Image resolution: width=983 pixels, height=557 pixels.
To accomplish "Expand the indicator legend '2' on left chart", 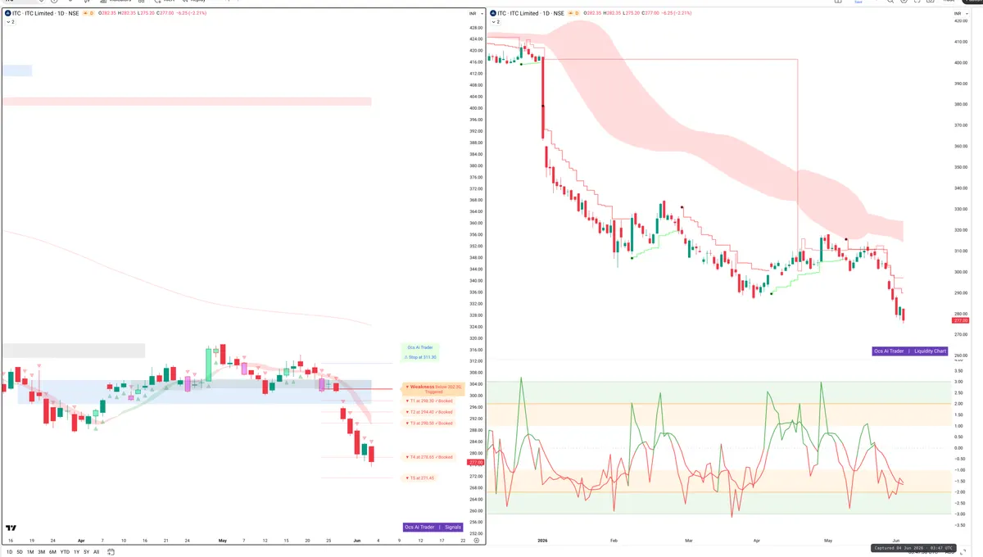I will tap(10, 22).
